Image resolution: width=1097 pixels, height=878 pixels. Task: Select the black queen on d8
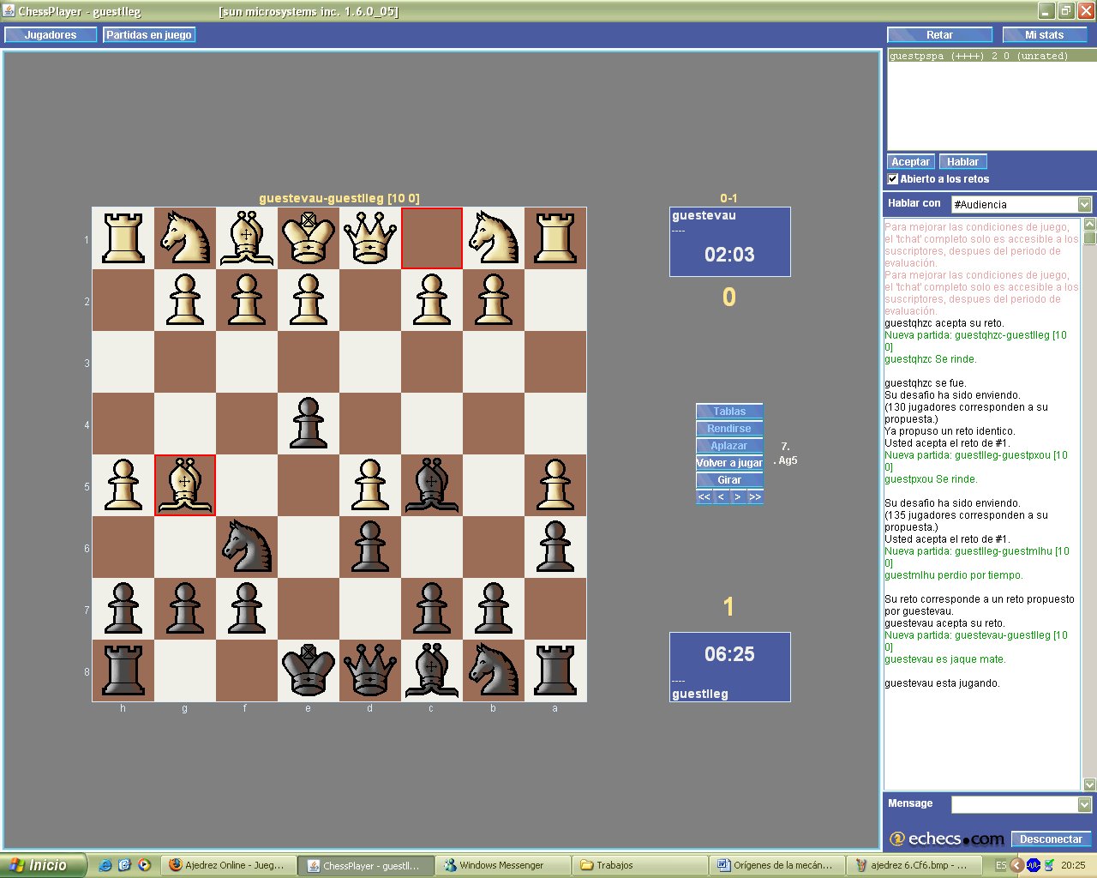(x=370, y=671)
